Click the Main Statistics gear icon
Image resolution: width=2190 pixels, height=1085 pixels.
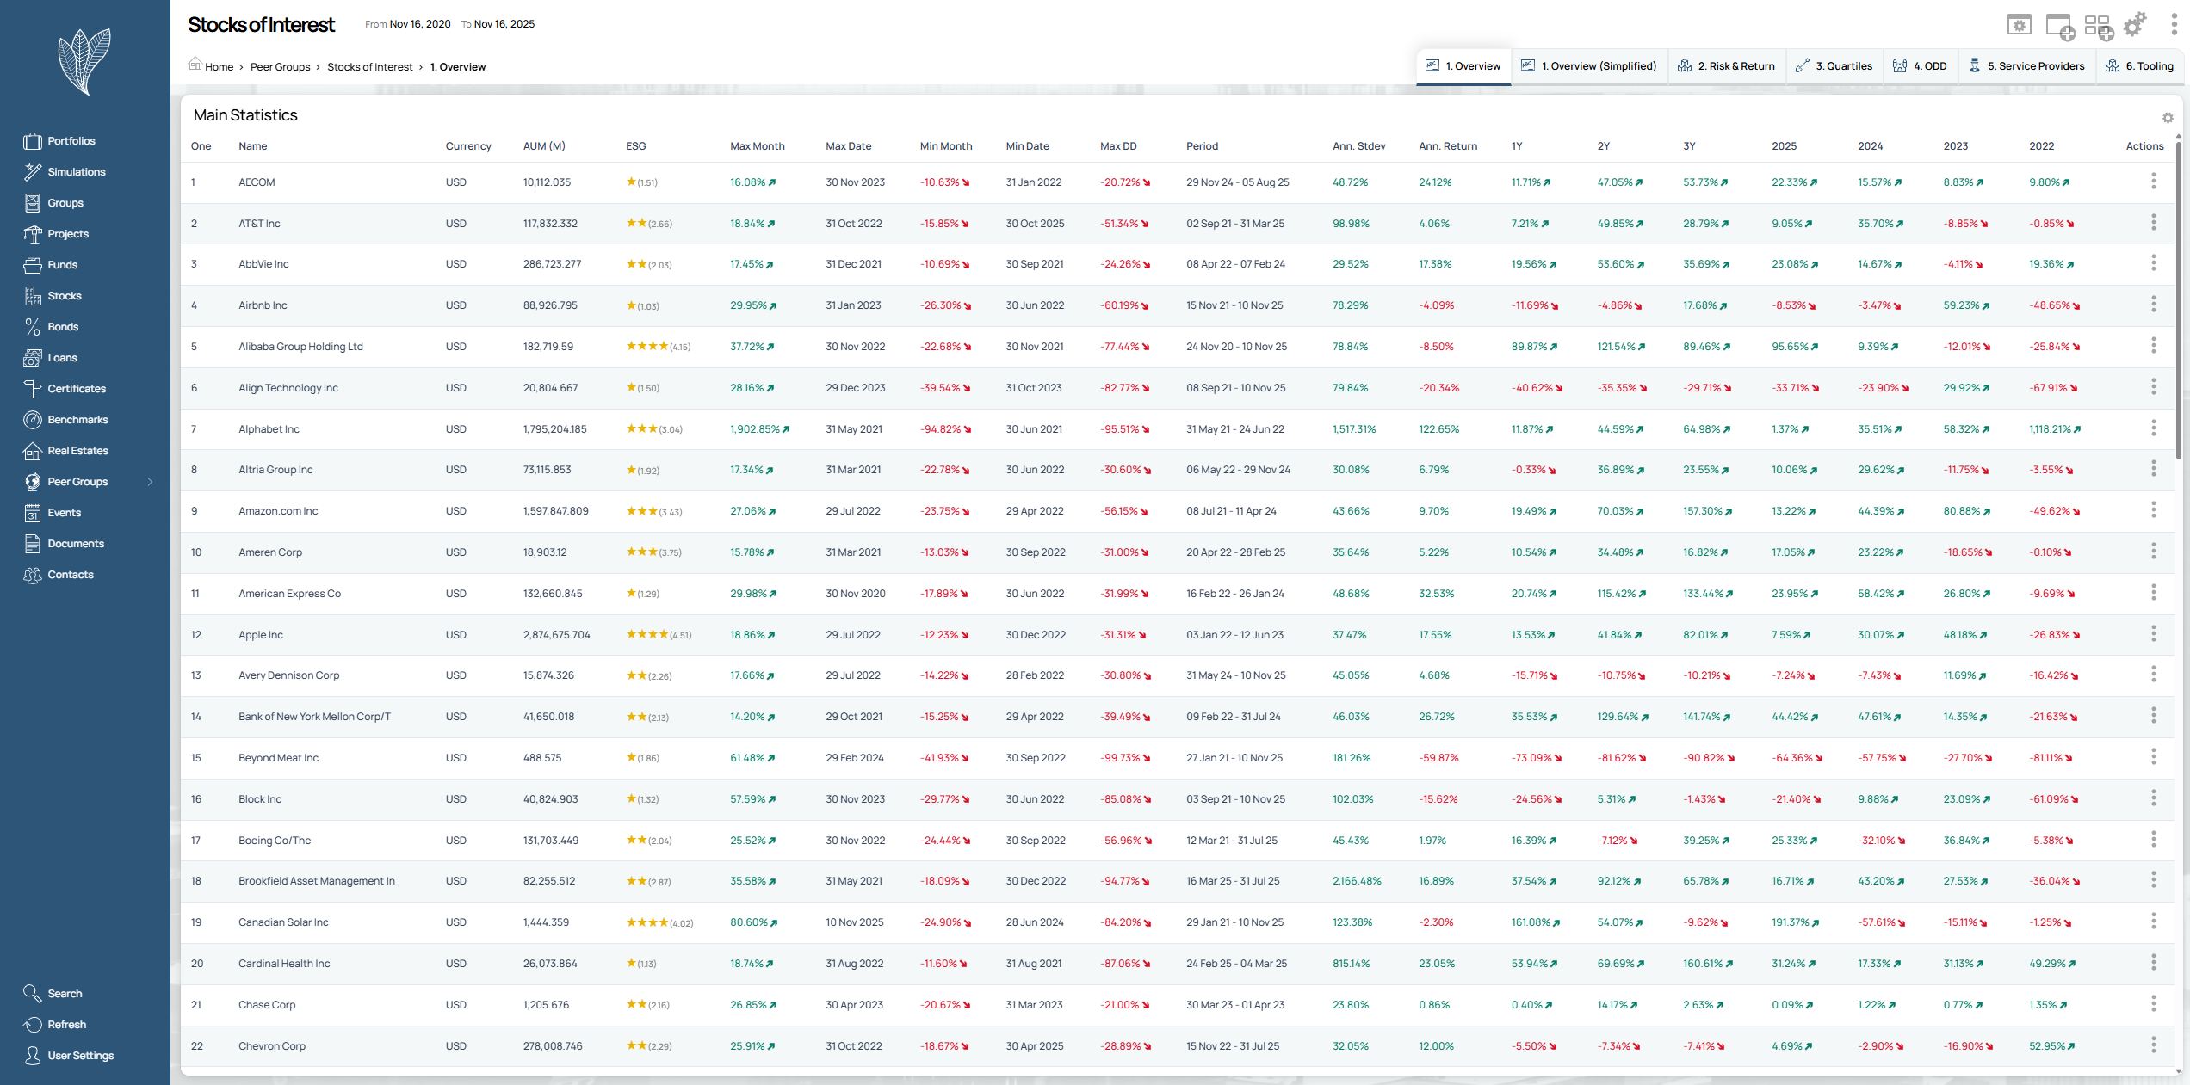click(2168, 118)
